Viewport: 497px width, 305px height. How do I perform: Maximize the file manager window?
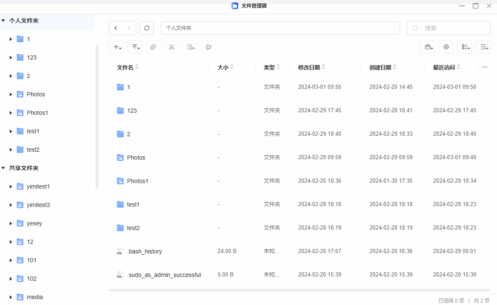476,6
